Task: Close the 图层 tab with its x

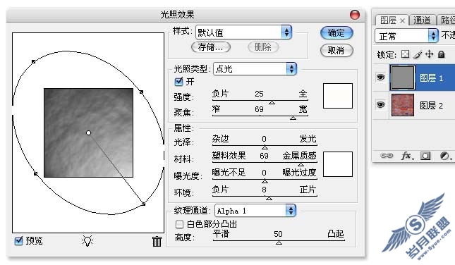Action: point(402,21)
